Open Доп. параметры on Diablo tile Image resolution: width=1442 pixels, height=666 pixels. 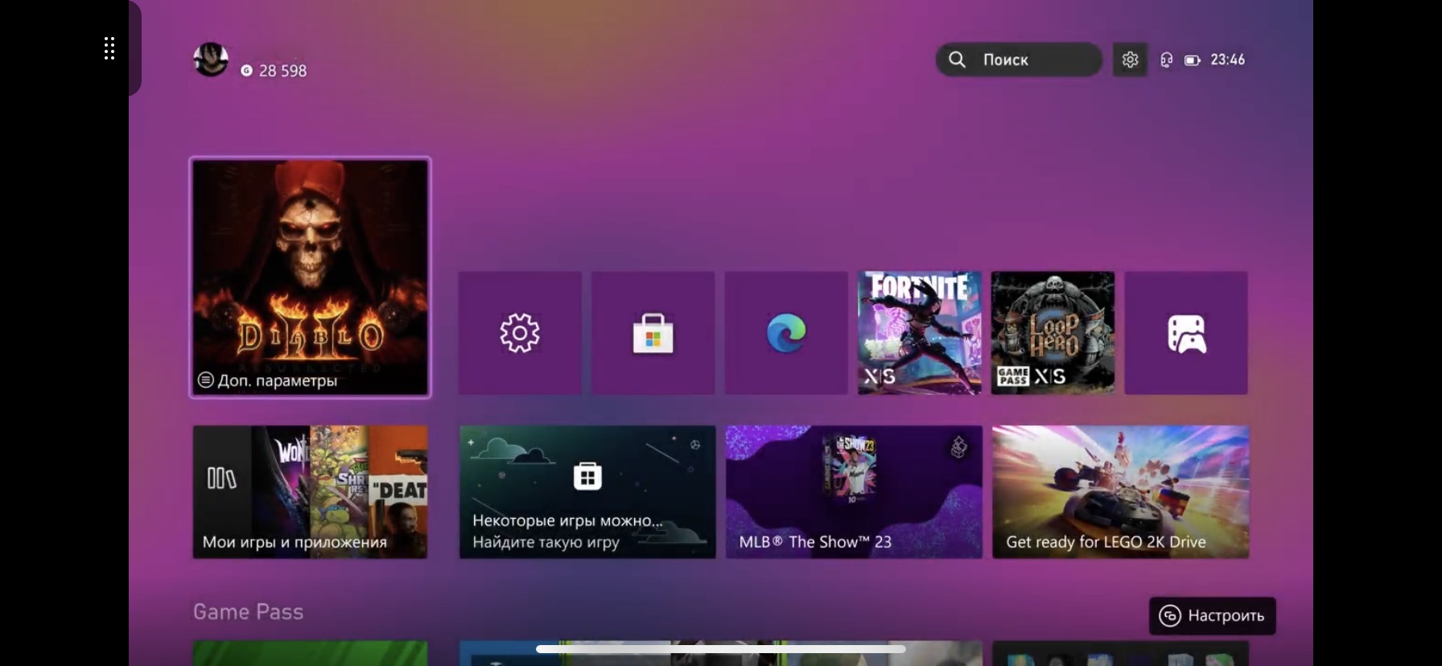pos(268,380)
